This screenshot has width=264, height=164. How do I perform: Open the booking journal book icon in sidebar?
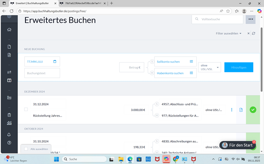pos(9,81)
